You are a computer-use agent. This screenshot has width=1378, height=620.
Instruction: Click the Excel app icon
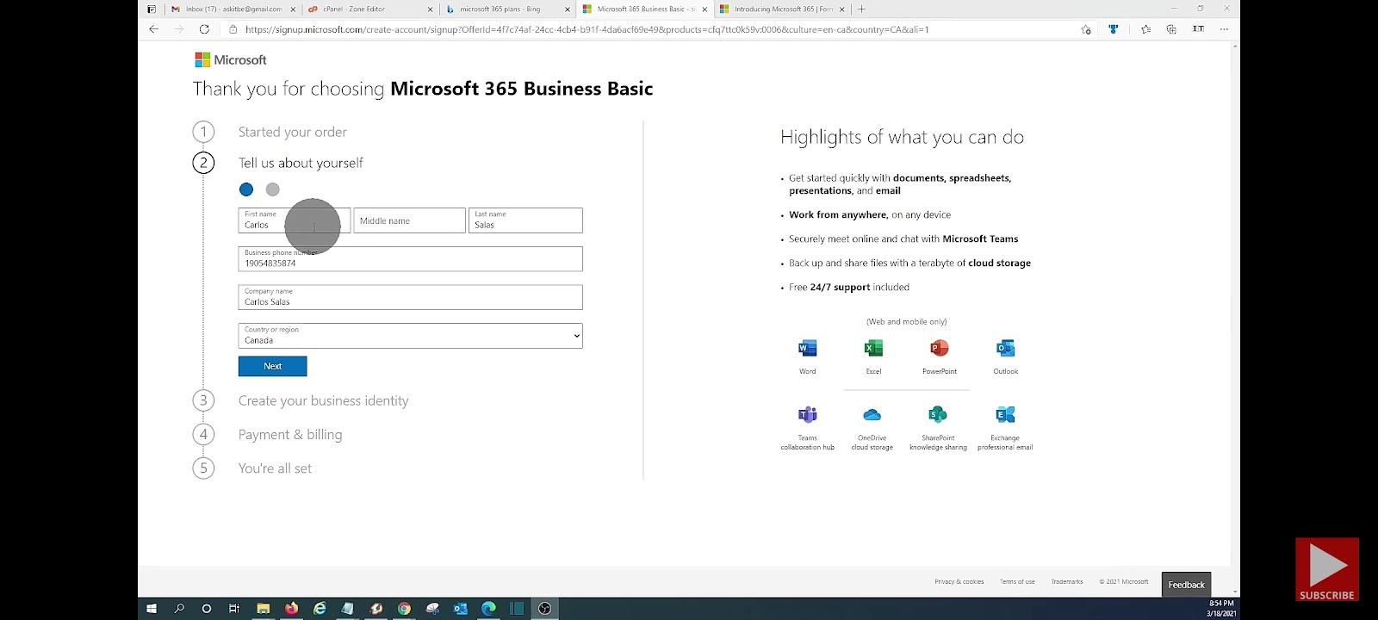[873, 348]
